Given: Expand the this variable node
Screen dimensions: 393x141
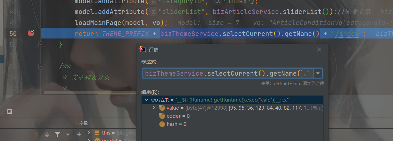Looking at the screenshot, I should (x=89, y=133).
